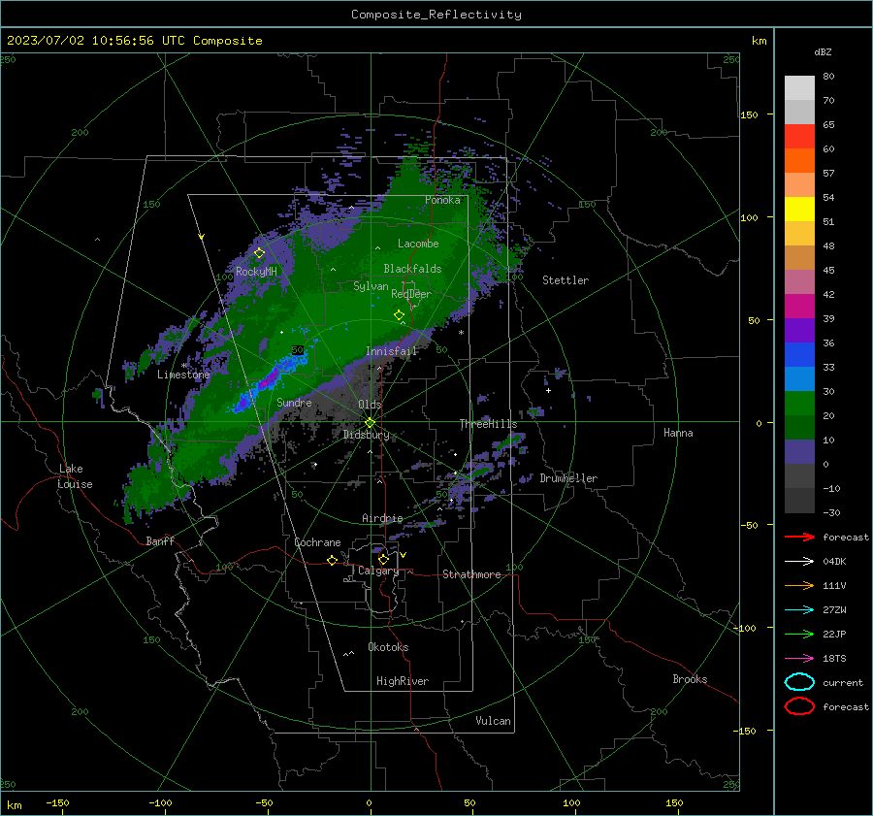
Task: Click the Brooks label
Action: [x=690, y=679]
